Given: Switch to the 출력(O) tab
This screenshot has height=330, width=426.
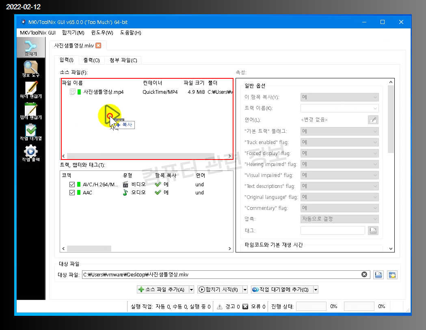Looking at the screenshot, I should (x=91, y=60).
